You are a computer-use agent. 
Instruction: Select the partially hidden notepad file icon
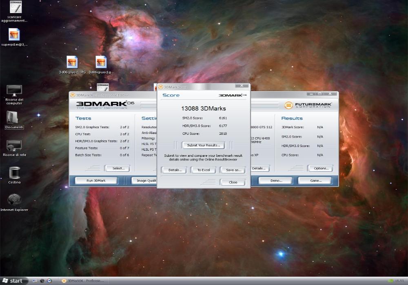pyautogui.click(x=103, y=87)
